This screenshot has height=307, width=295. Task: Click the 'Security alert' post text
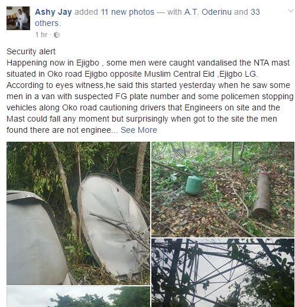click(x=31, y=51)
